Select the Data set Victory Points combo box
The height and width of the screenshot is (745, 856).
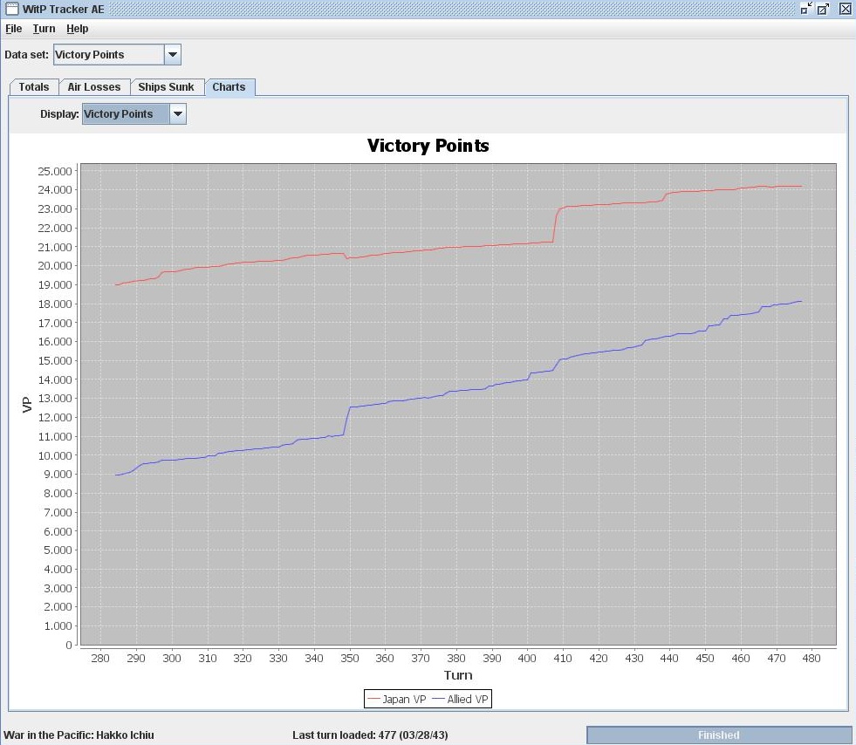coord(117,55)
